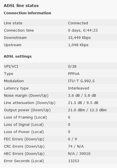Select the HEC Errors N/A / 39010 value
The width and height of the screenshot is (117, 168).
tap(79, 154)
